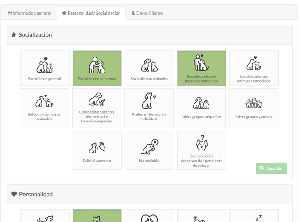Enable the Tolera grupos pequeños option
This screenshot has width=302, height=222.
click(x=201, y=108)
